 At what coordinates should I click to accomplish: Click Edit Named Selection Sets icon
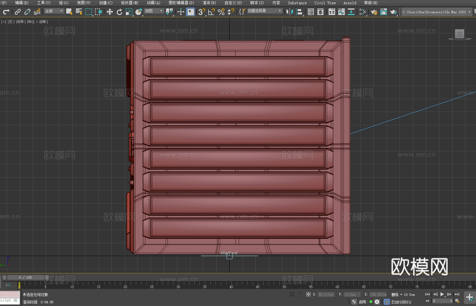click(242, 12)
